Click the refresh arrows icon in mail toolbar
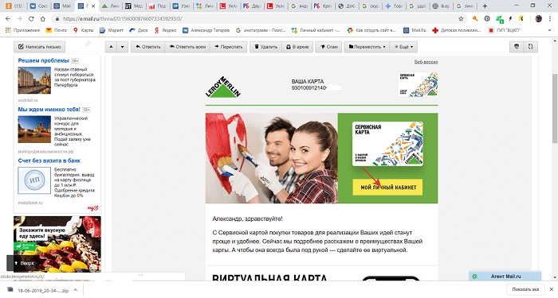This screenshot has width=558, height=298. [531, 46]
